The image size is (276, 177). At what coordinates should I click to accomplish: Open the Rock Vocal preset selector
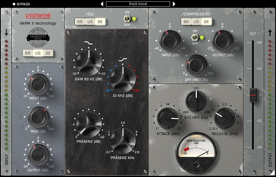point(138,4)
